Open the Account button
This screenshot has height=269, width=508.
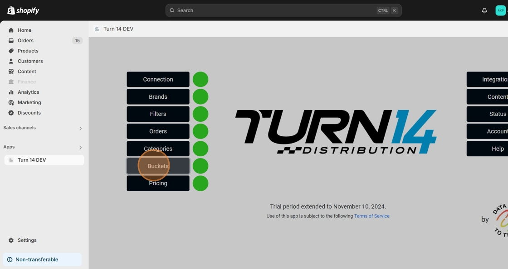[x=487, y=131]
